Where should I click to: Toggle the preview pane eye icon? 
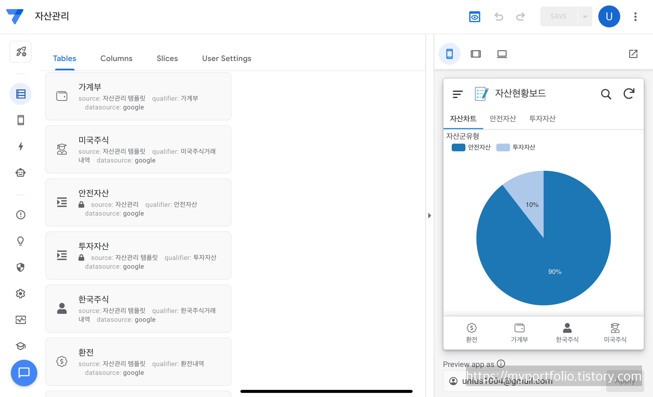474,17
